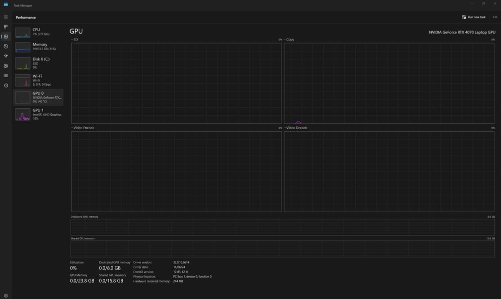
Task: Click GPU Memory 0.0/23.8 GB value
Action: [x=82, y=281]
